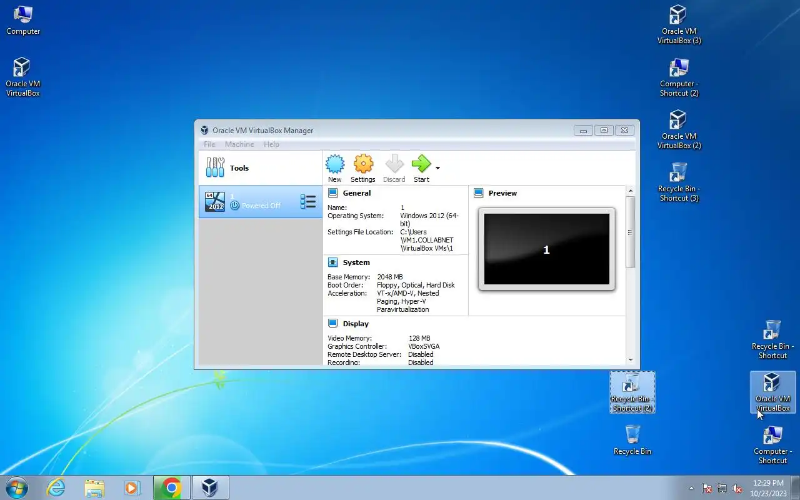
Task: Open the taskbar clock showing 12:29 PM
Action: [x=768, y=487]
